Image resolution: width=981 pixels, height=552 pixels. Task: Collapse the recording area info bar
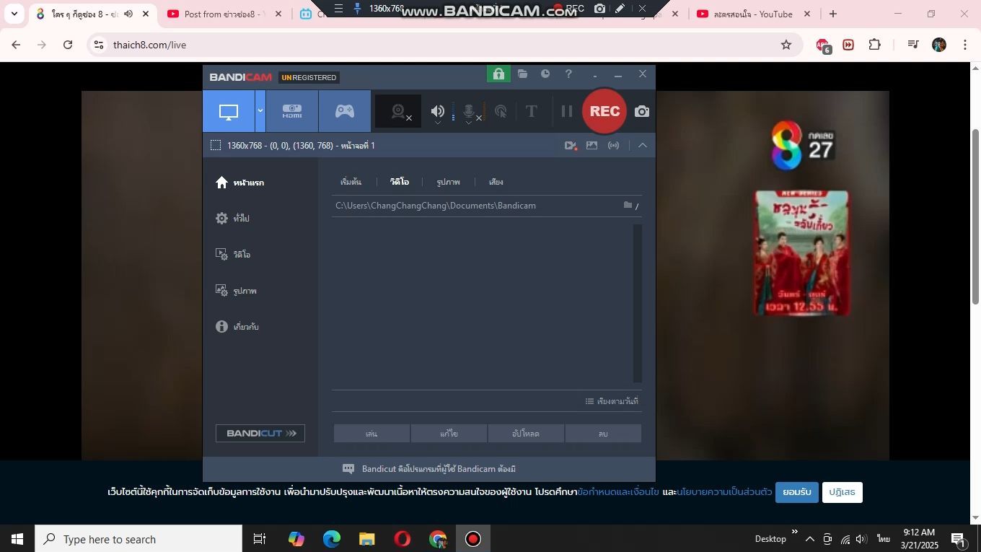[x=643, y=145]
